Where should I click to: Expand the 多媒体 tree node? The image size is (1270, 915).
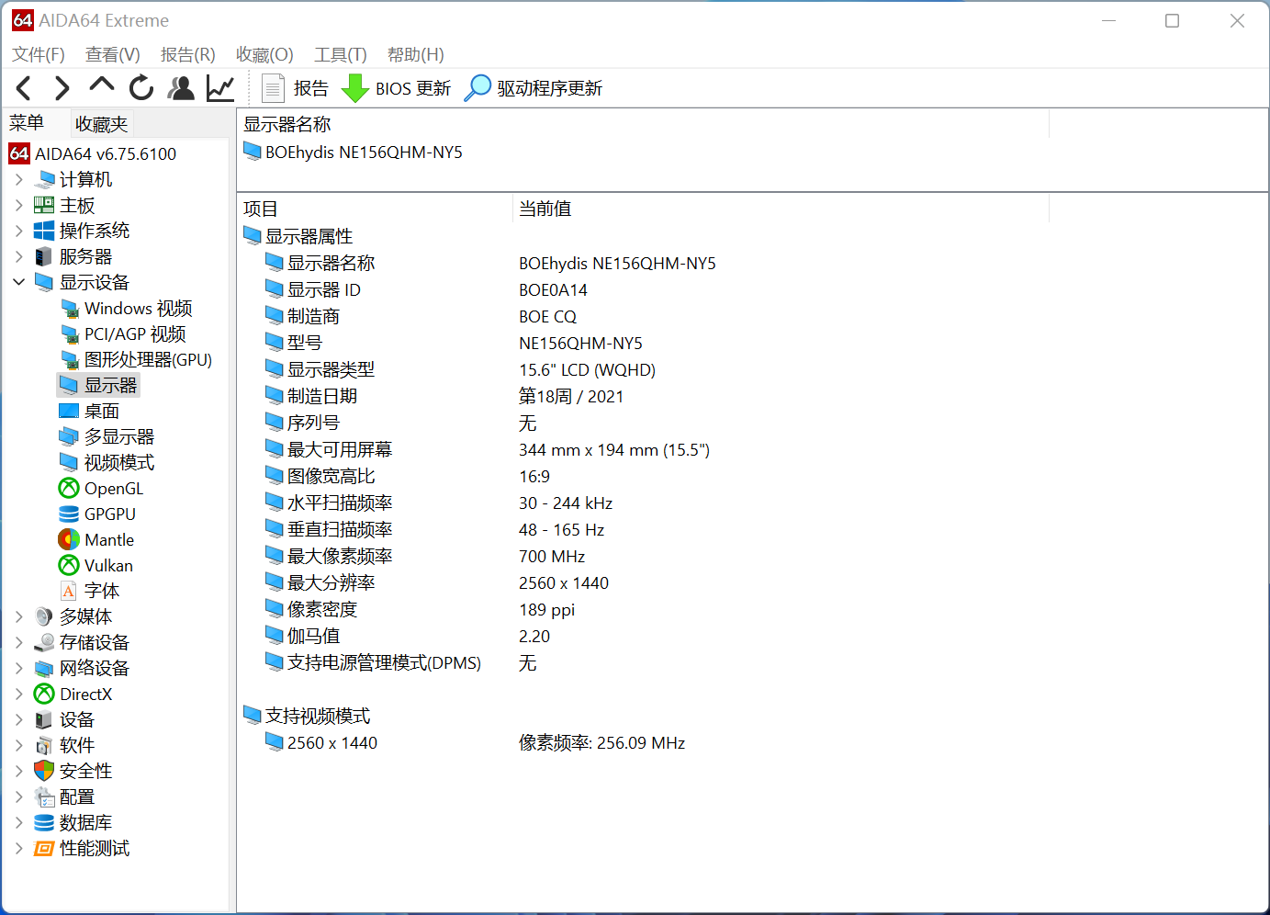tap(18, 616)
